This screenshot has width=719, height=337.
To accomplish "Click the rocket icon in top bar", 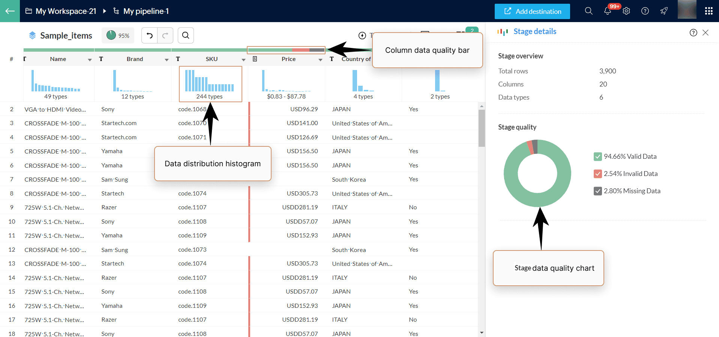I will click(664, 11).
